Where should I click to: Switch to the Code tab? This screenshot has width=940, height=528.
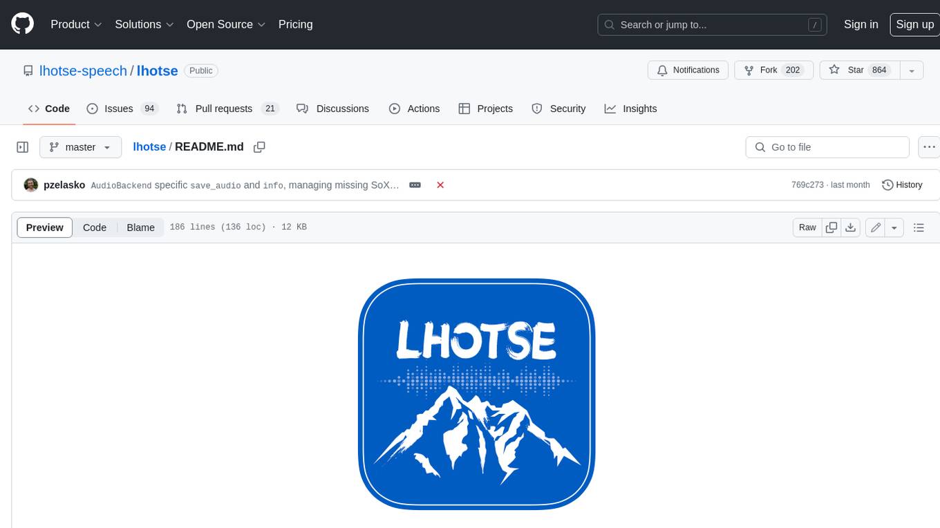(48, 109)
